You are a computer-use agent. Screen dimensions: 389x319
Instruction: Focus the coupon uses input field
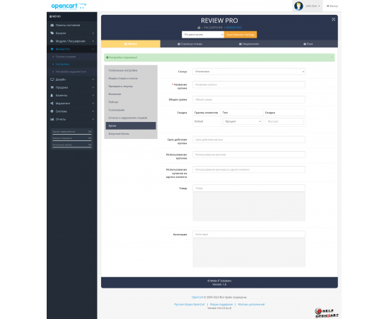point(249,155)
